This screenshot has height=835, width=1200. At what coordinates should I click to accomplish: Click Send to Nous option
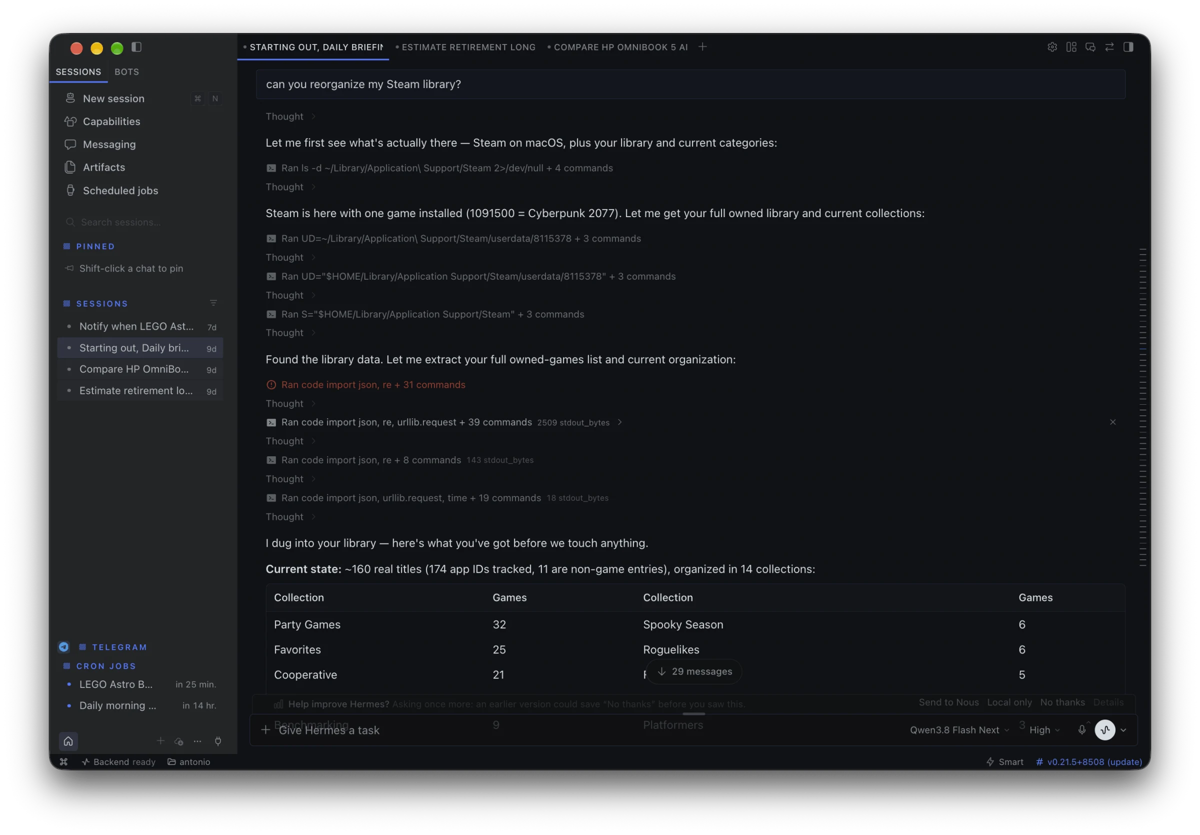948,702
